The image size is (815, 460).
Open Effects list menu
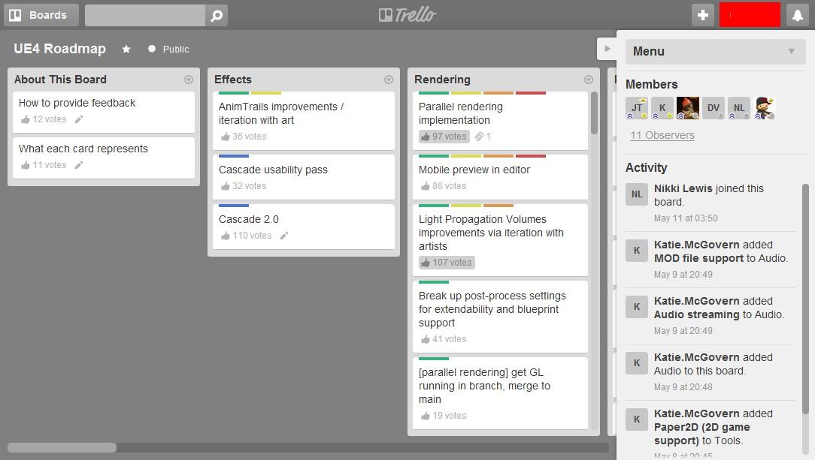(388, 80)
